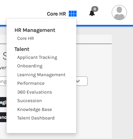The height and width of the screenshot is (139, 133).
Task: Open Learning Management
Action: (x=41, y=75)
